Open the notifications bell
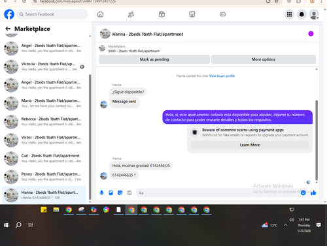The height and width of the screenshot is (246, 327). pyautogui.click(x=301, y=14)
